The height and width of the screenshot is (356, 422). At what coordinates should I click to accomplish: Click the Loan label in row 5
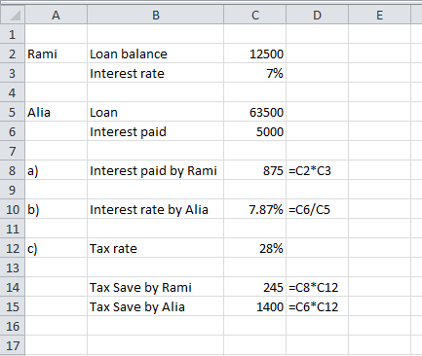[x=156, y=112]
